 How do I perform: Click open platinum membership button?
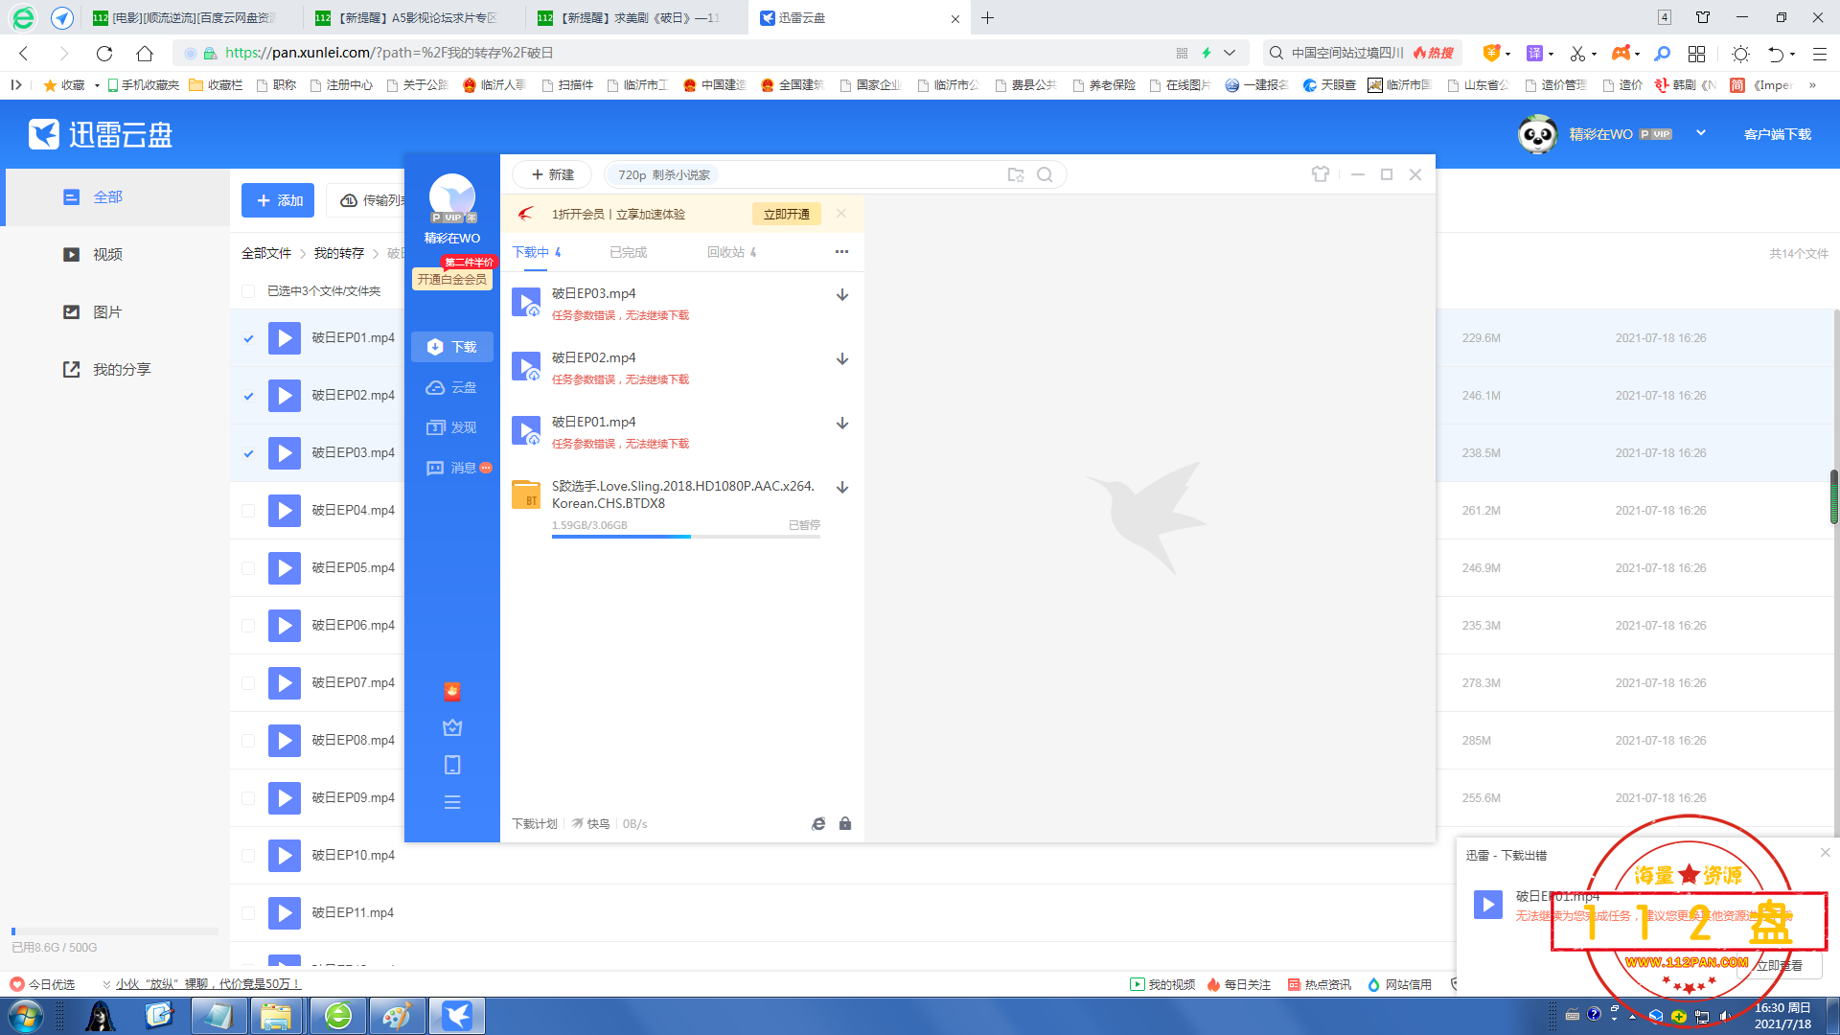pyautogui.click(x=452, y=279)
